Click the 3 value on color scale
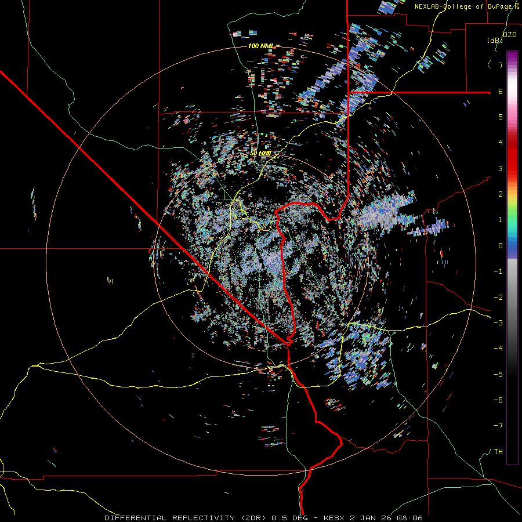 click(x=501, y=168)
